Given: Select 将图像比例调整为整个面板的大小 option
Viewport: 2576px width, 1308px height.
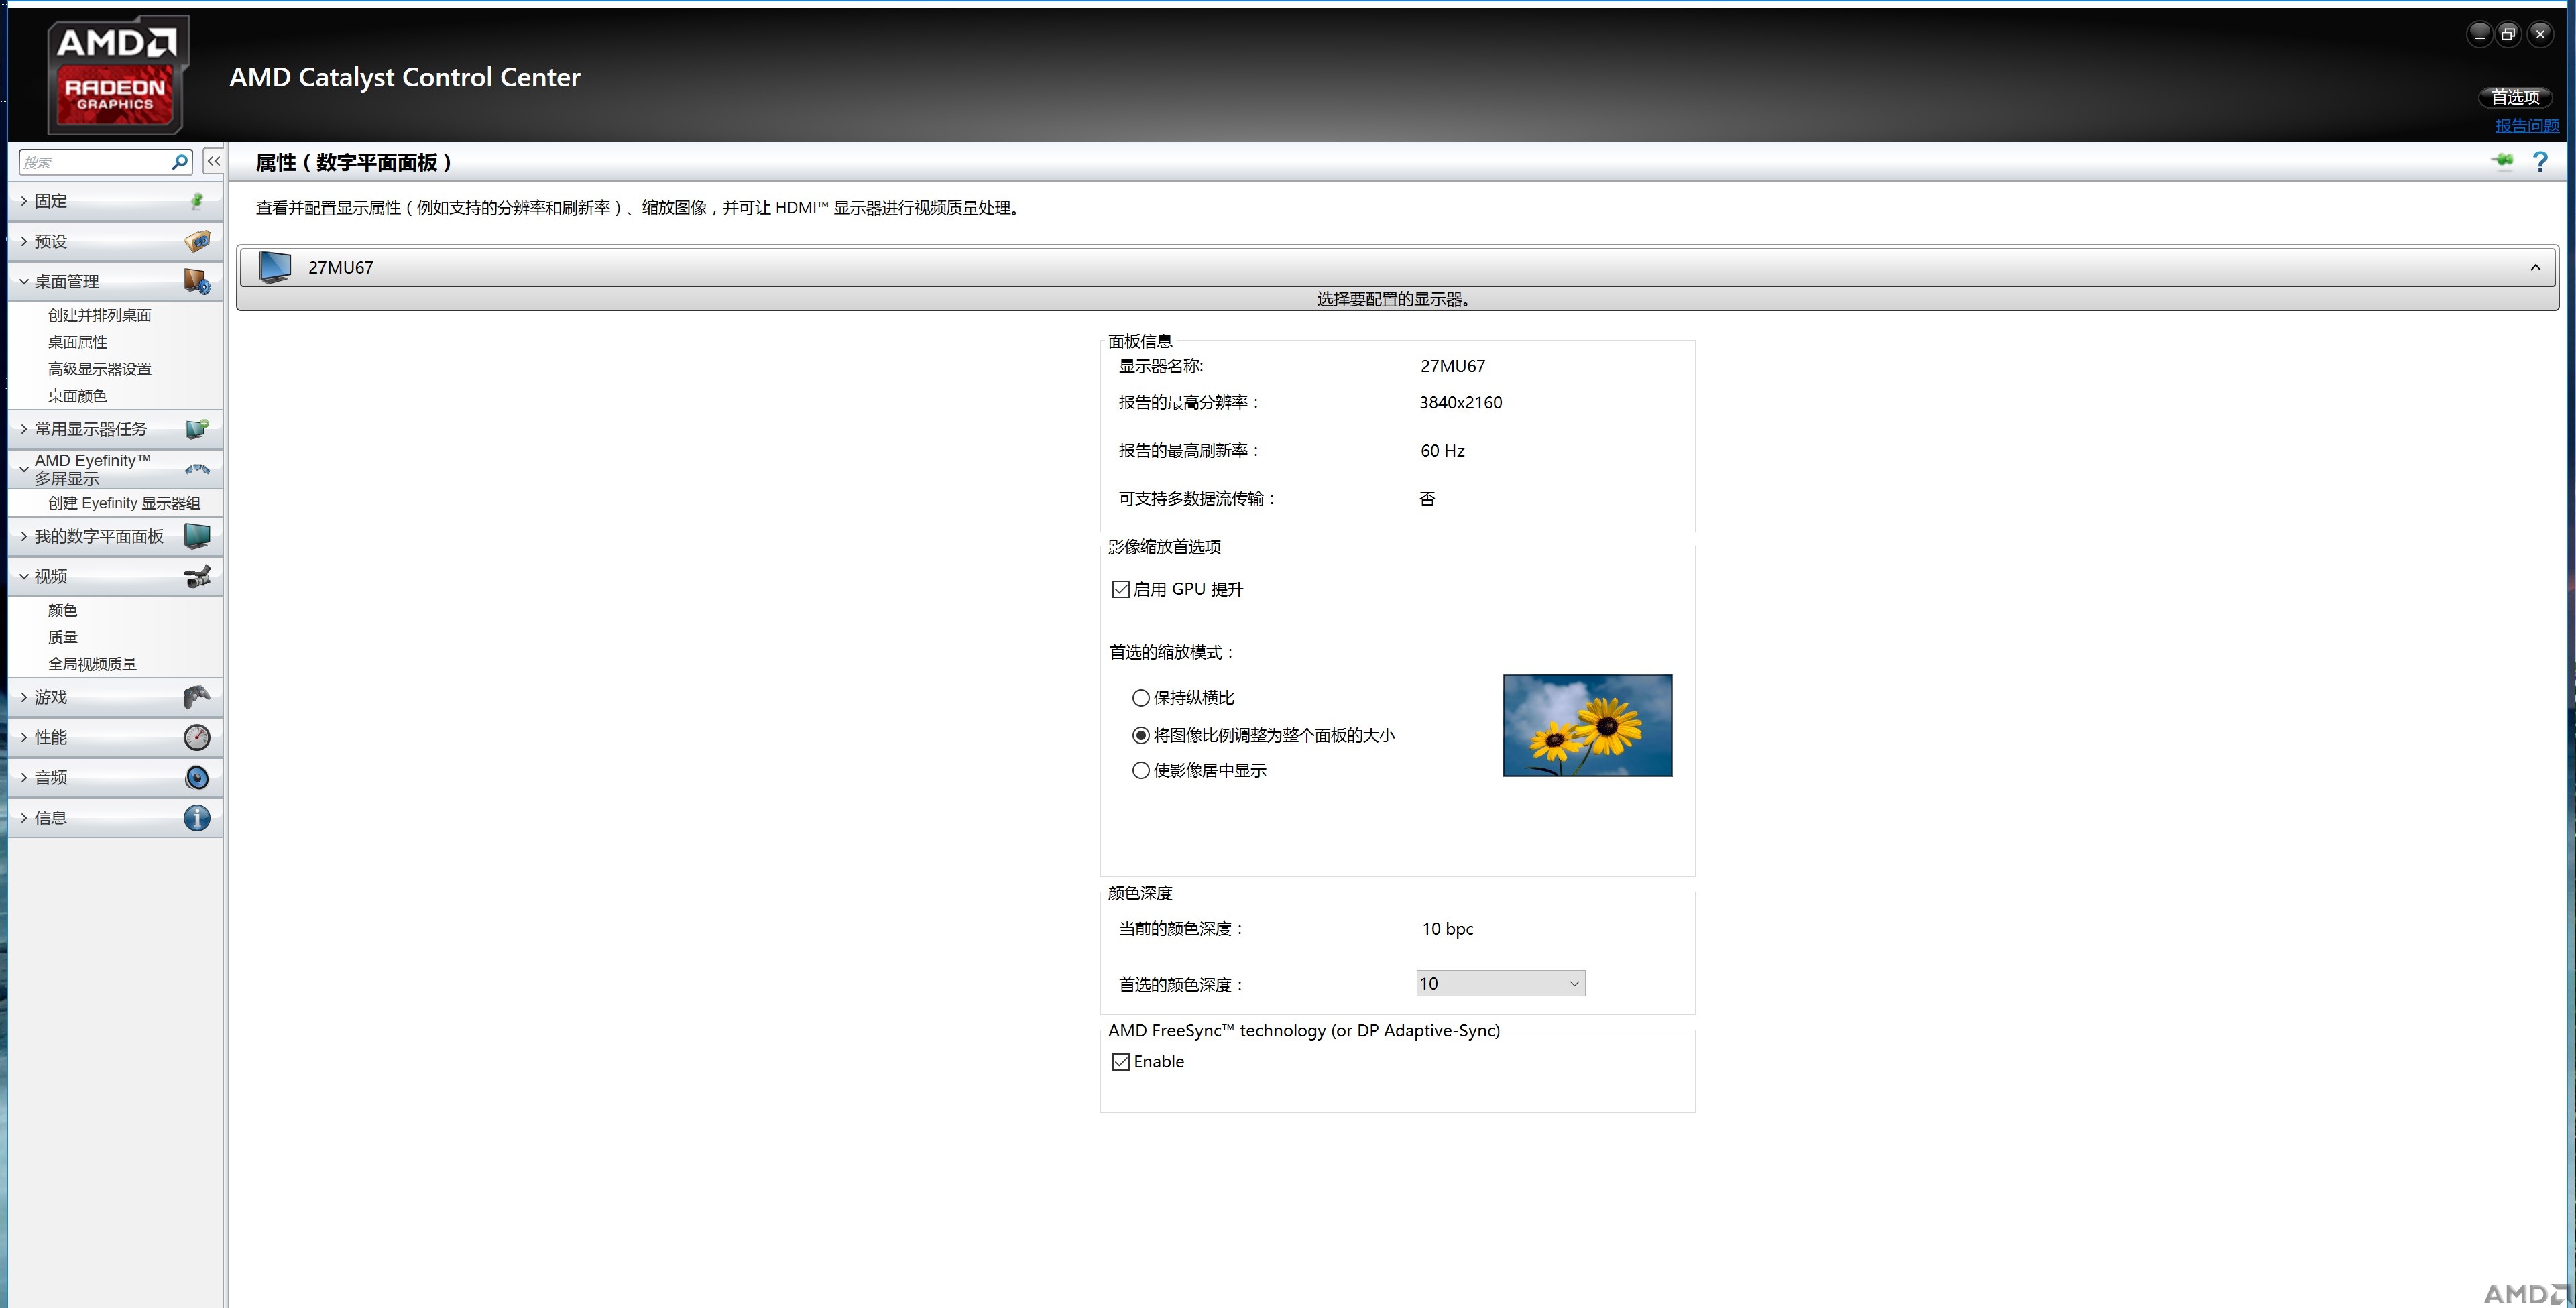Looking at the screenshot, I should coord(1140,735).
